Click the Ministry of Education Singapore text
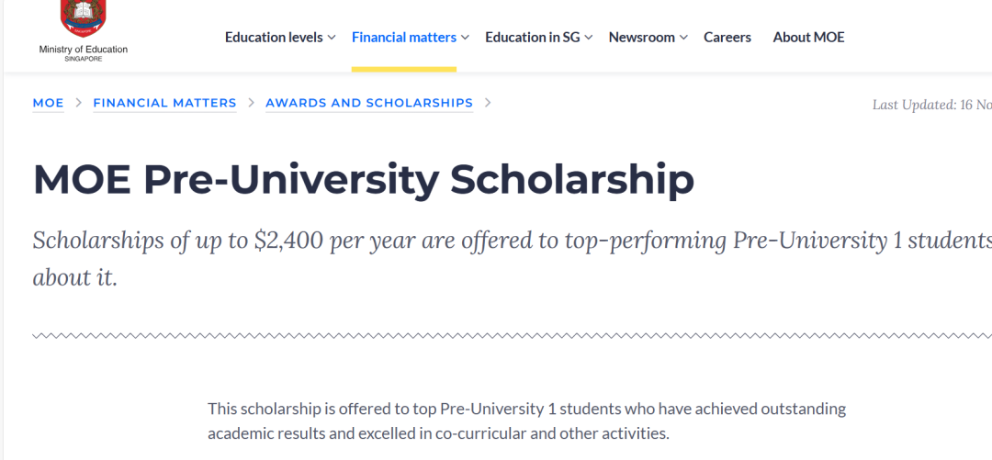 click(x=83, y=53)
